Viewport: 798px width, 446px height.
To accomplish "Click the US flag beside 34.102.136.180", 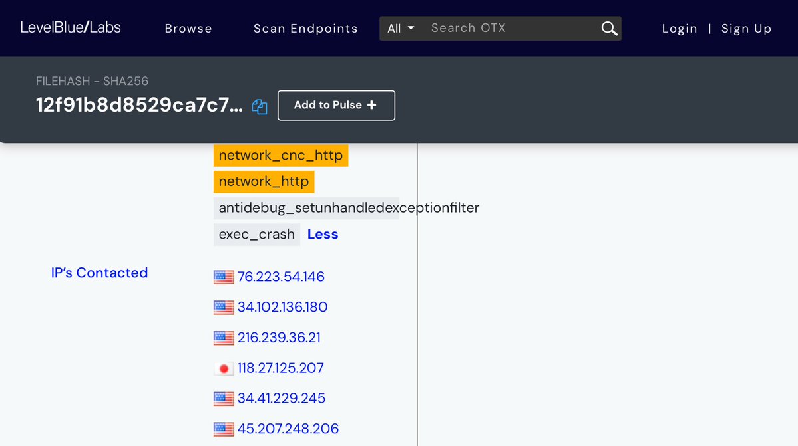I will pyautogui.click(x=224, y=308).
